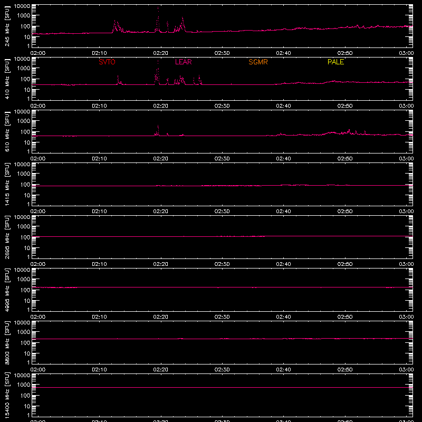Click the 10000 tick label on 245 MHz axis
Viewport: 422px width, 422px height.
[22, 6]
